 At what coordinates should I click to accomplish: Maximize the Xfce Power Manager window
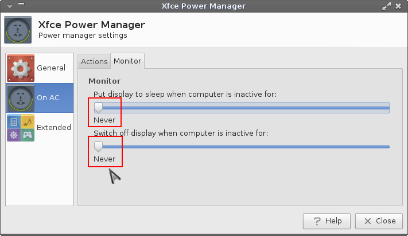click(x=386, y=6)
